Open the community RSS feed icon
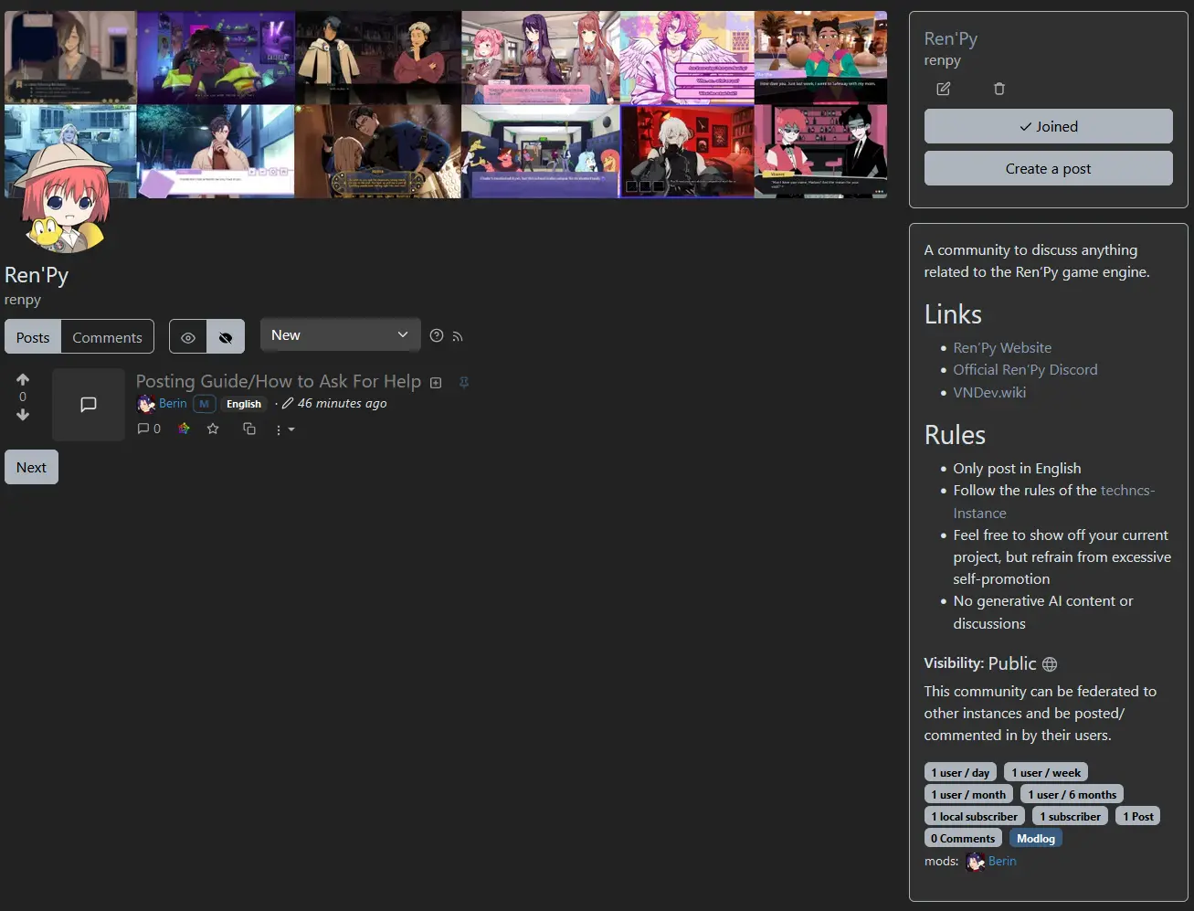The image size is (1194, 911). click(458, 336)
